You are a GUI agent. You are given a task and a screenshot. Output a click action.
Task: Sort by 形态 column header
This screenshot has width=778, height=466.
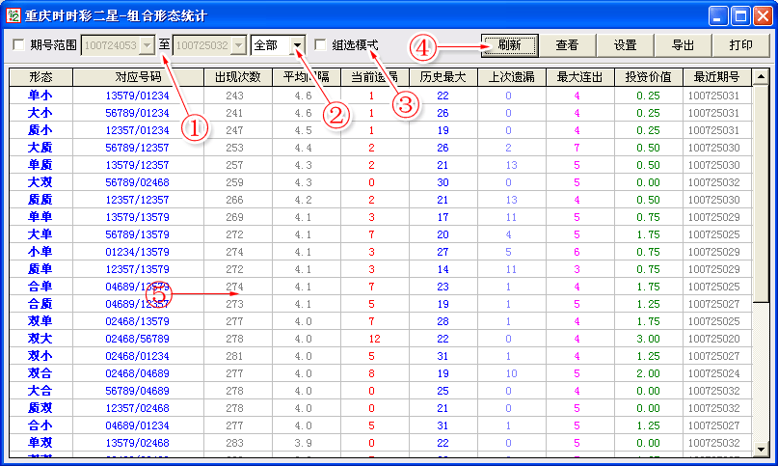pos(40,77)
